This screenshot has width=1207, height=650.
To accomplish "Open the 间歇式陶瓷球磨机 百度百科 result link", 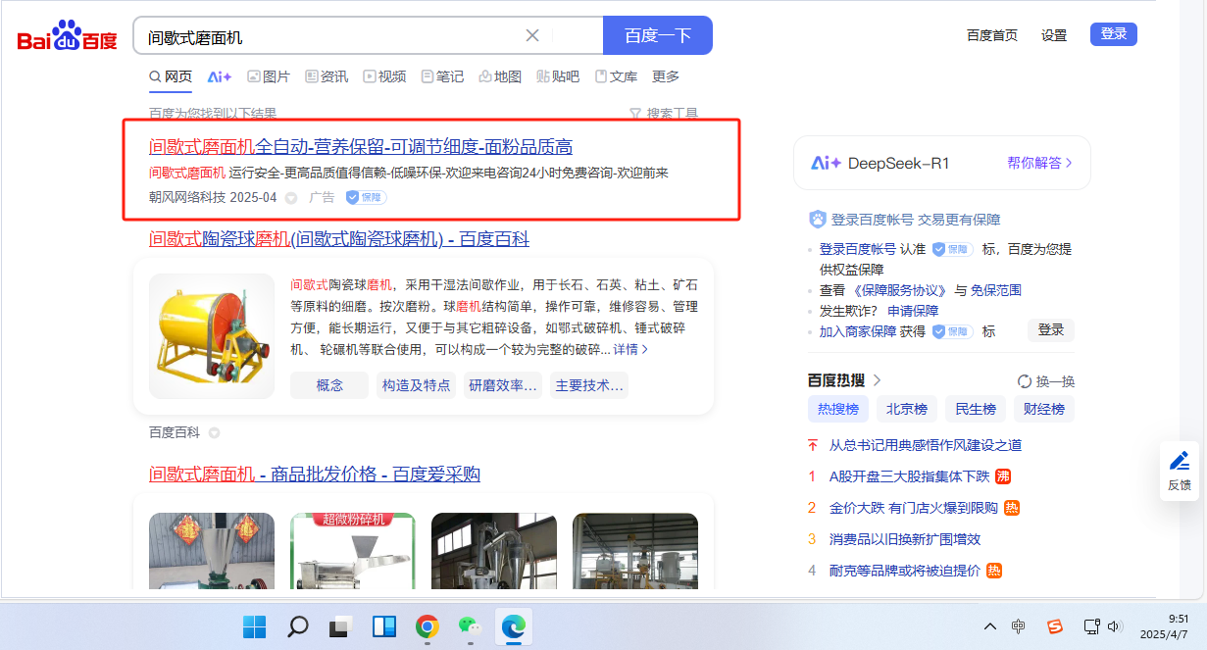I will point(338,238).
